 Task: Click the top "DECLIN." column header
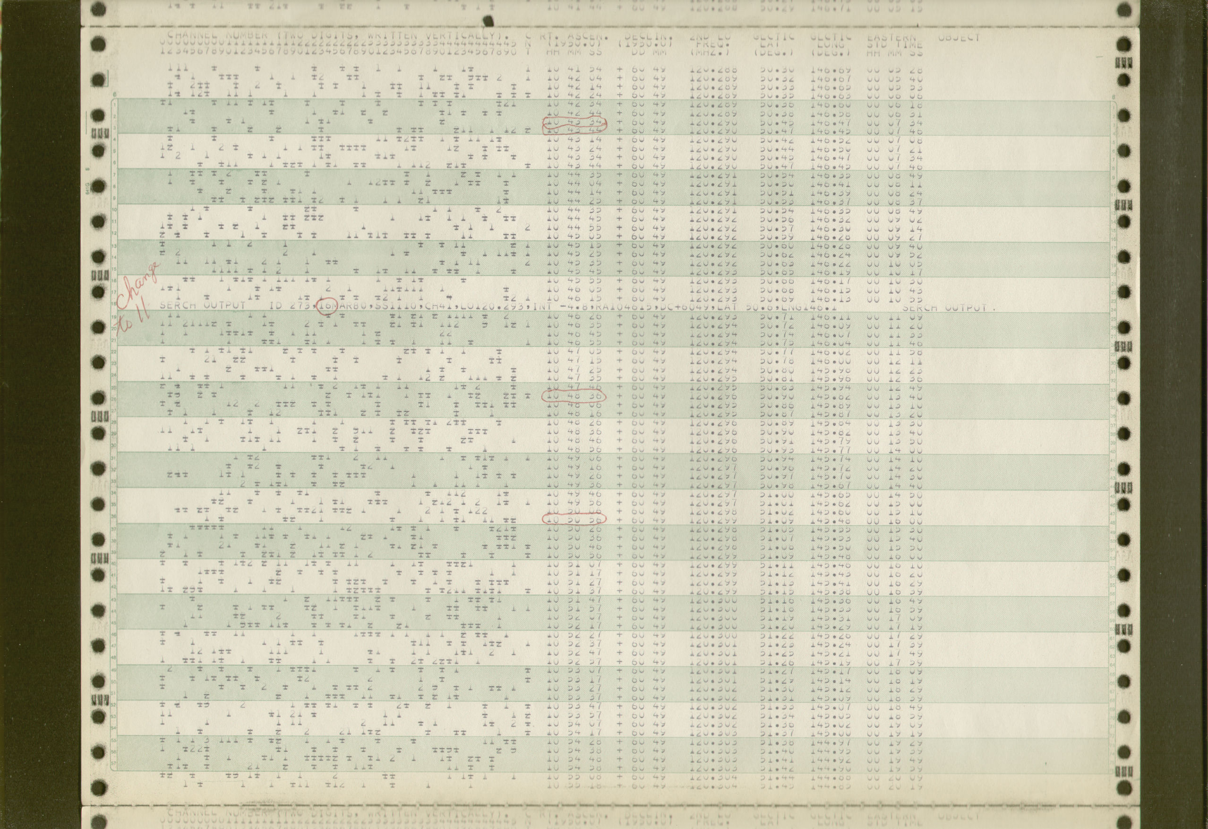pyautogui.click(x=648, y=37)
